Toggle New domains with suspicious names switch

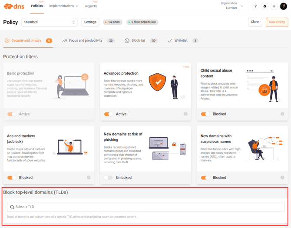[205, 178]
